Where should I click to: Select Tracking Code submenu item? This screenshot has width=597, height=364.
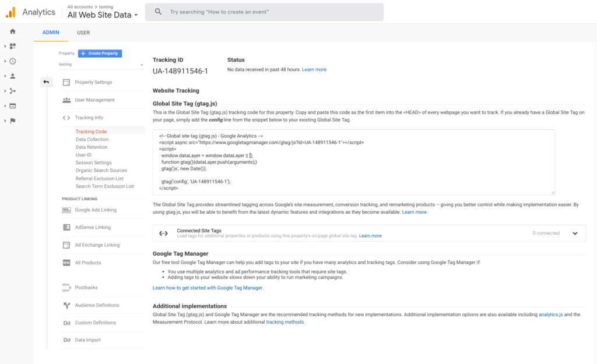tap(91, 132)
